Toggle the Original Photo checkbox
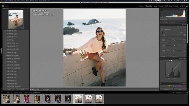This screenshot has width=189, height=106. click(161, 20)
